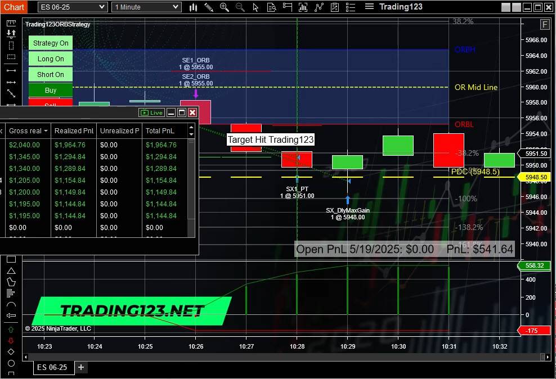Click the OR Mid Line label
Screen dimensions: 556x379
(476, 87)
